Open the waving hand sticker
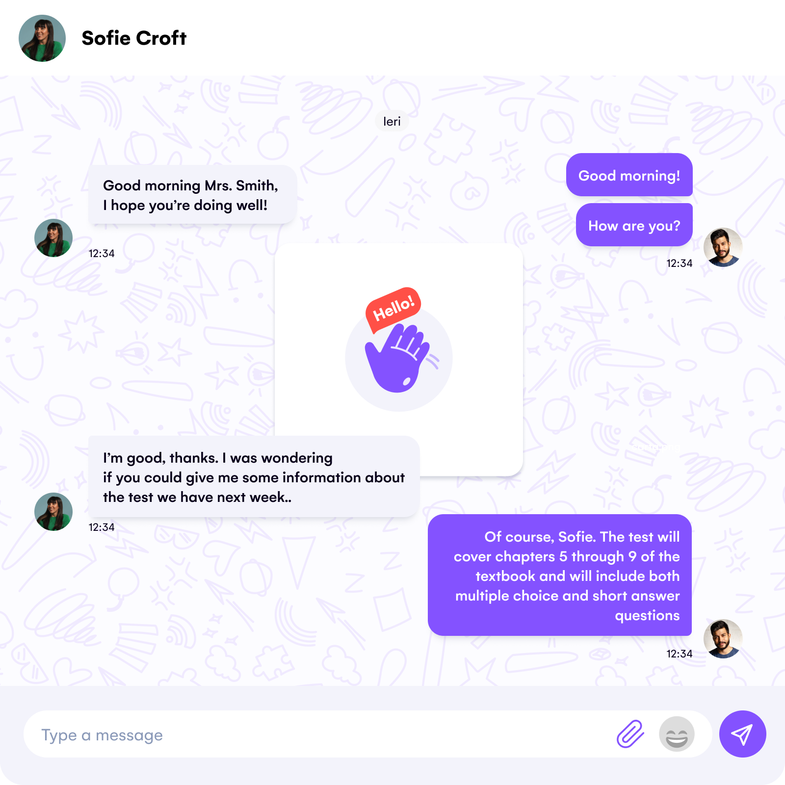This screenshot has width=785, height=785. click(399, 360)
